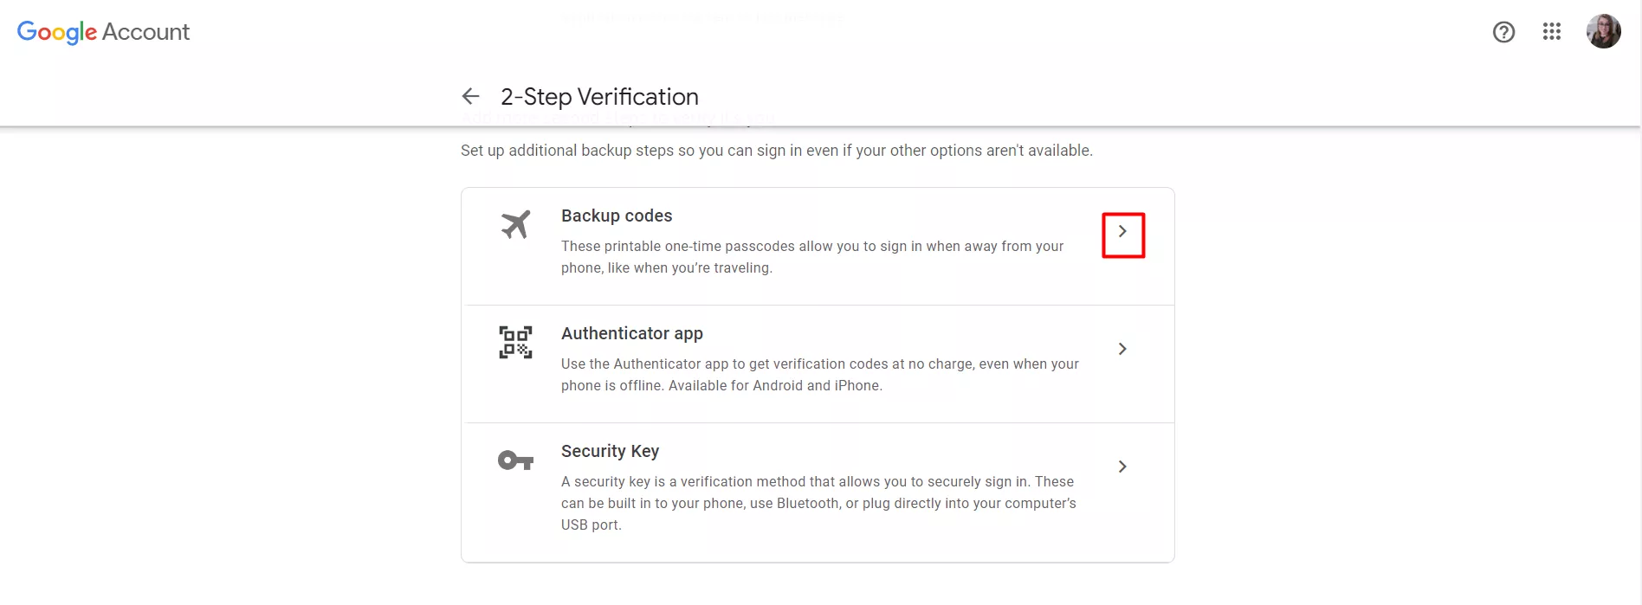Click the Authenticator app description text
The width and height of the screenshot is (1642, 605).
click(819, 375)
